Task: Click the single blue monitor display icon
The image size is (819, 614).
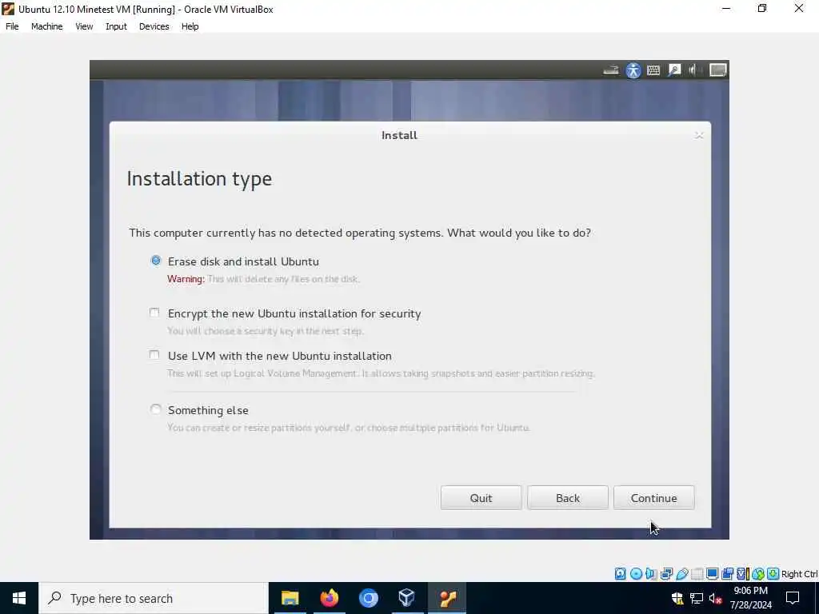Action: (712, 574)
